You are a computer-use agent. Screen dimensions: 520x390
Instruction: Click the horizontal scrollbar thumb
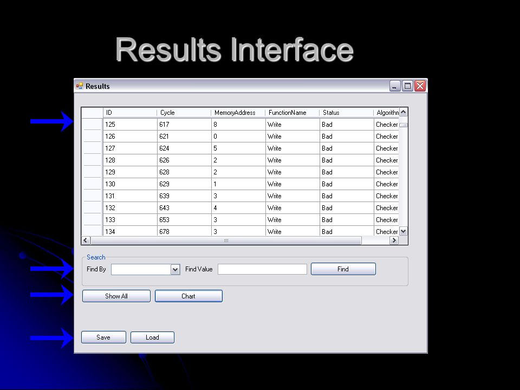226,240
